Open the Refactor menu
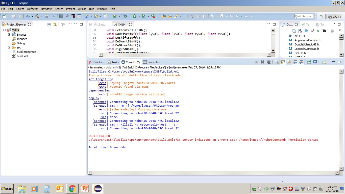Image resolution: width=345 pixels, height=194 pixels. tap(33, 9)
